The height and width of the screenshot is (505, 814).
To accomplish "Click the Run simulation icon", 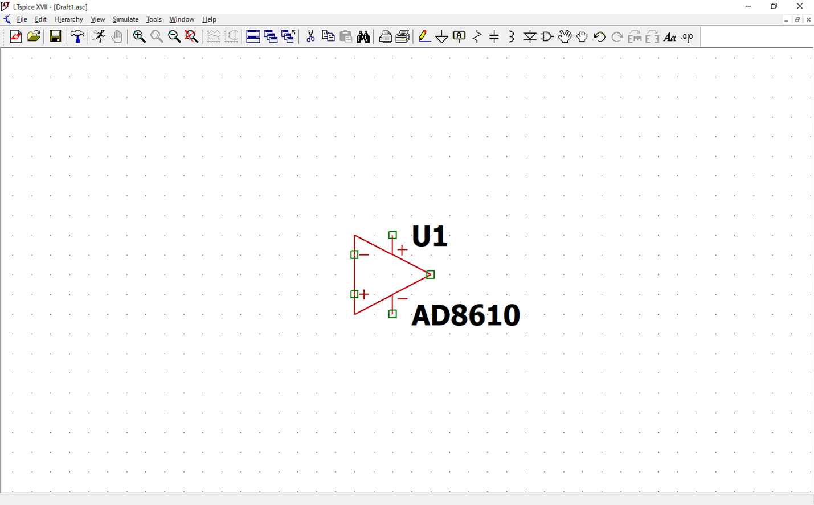I will 99,37.
